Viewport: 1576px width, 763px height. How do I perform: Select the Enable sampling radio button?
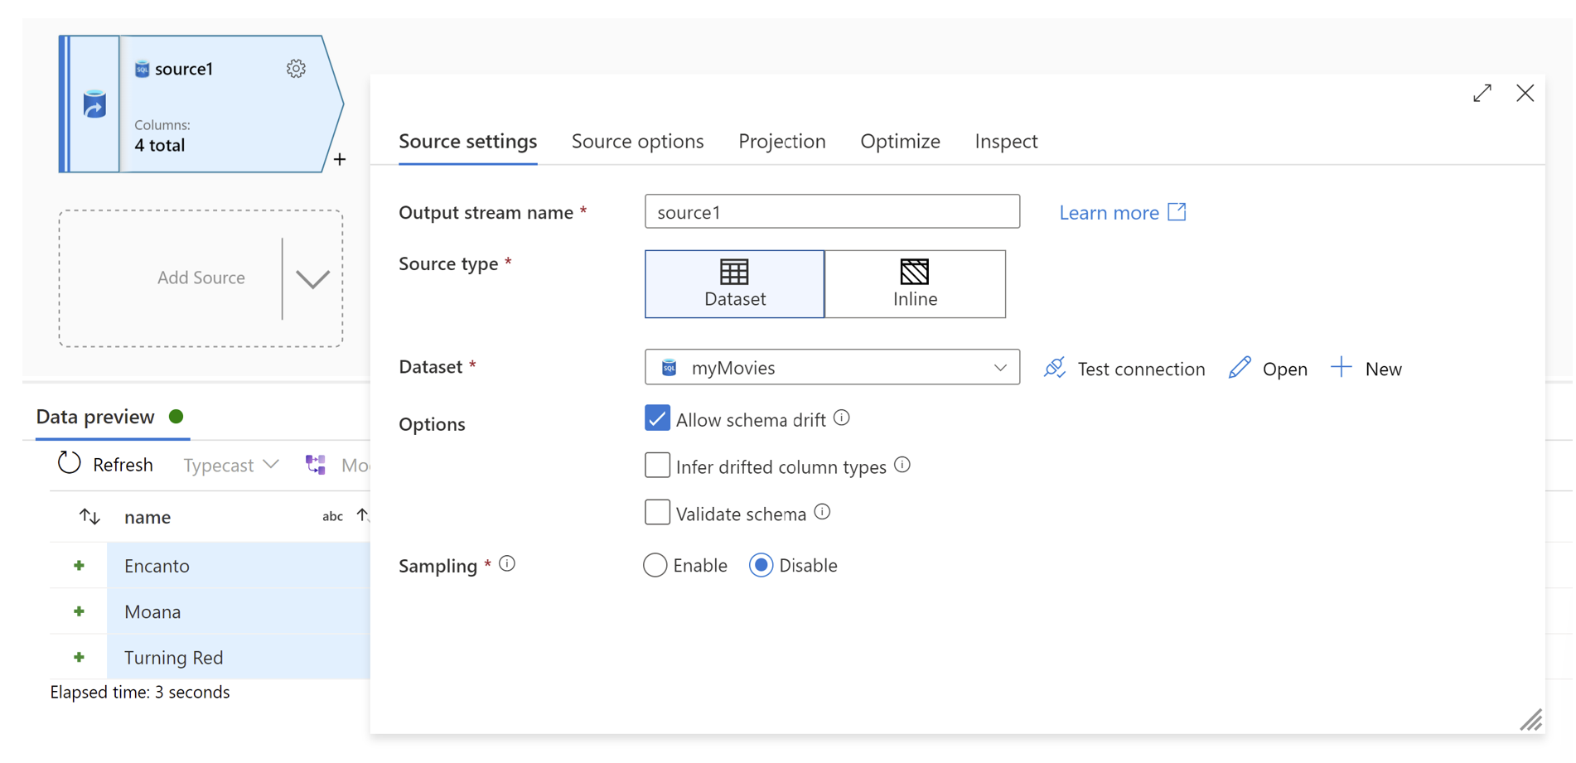click(x=655, y=565)
